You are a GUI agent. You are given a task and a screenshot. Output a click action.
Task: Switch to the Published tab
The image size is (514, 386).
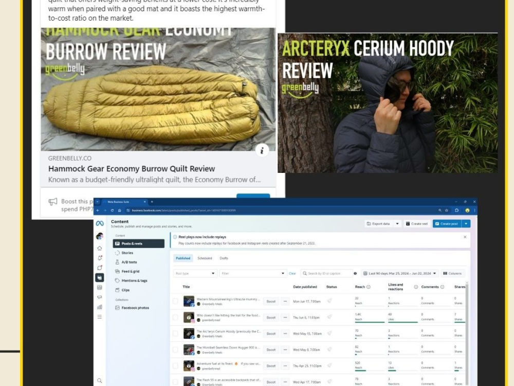coord(183,258)
